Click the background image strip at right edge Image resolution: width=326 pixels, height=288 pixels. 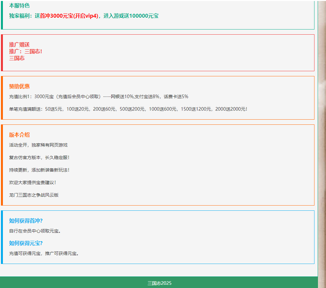pyautogui.click(x=322, y=144)
